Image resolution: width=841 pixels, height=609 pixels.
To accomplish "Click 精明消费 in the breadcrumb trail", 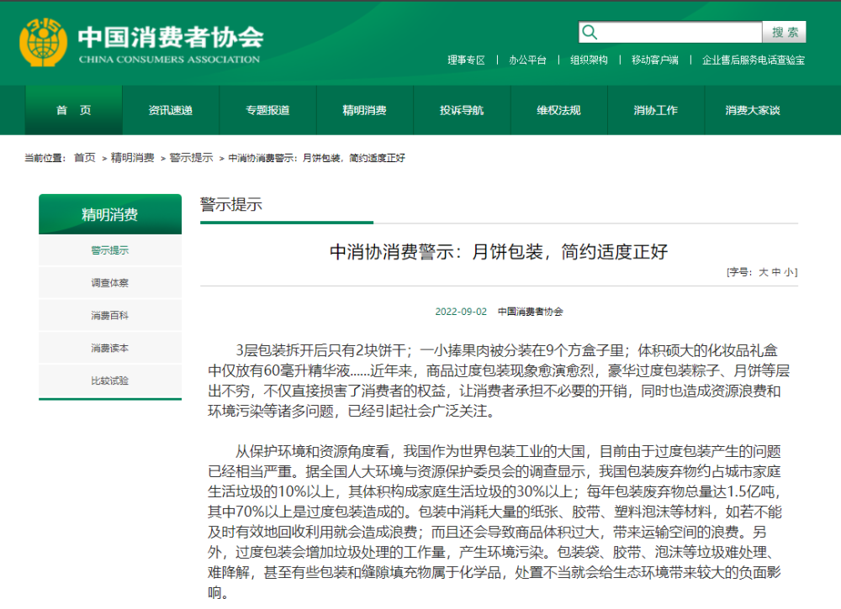I will 133,158.
